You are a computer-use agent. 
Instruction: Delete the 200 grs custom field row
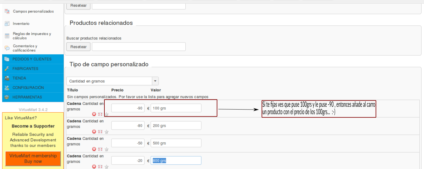pyautogui.click(x=94, y=132)
